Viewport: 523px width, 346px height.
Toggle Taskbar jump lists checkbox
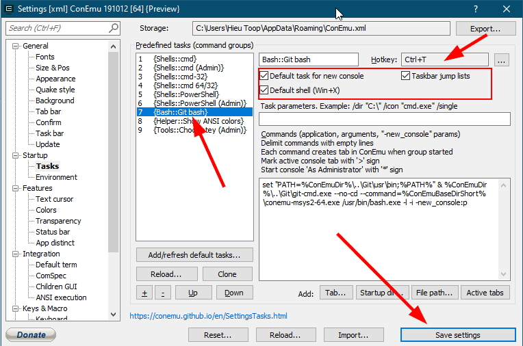pyautogui.click(x=406, y=76)
